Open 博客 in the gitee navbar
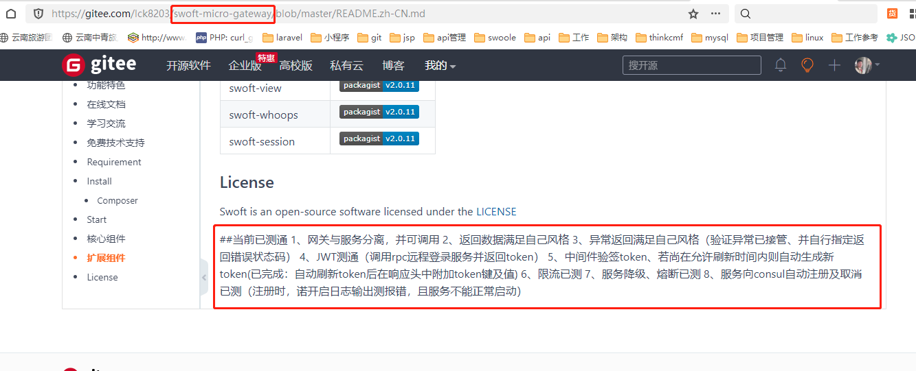Viewport: 916px width, 371px height. (393, 66)
